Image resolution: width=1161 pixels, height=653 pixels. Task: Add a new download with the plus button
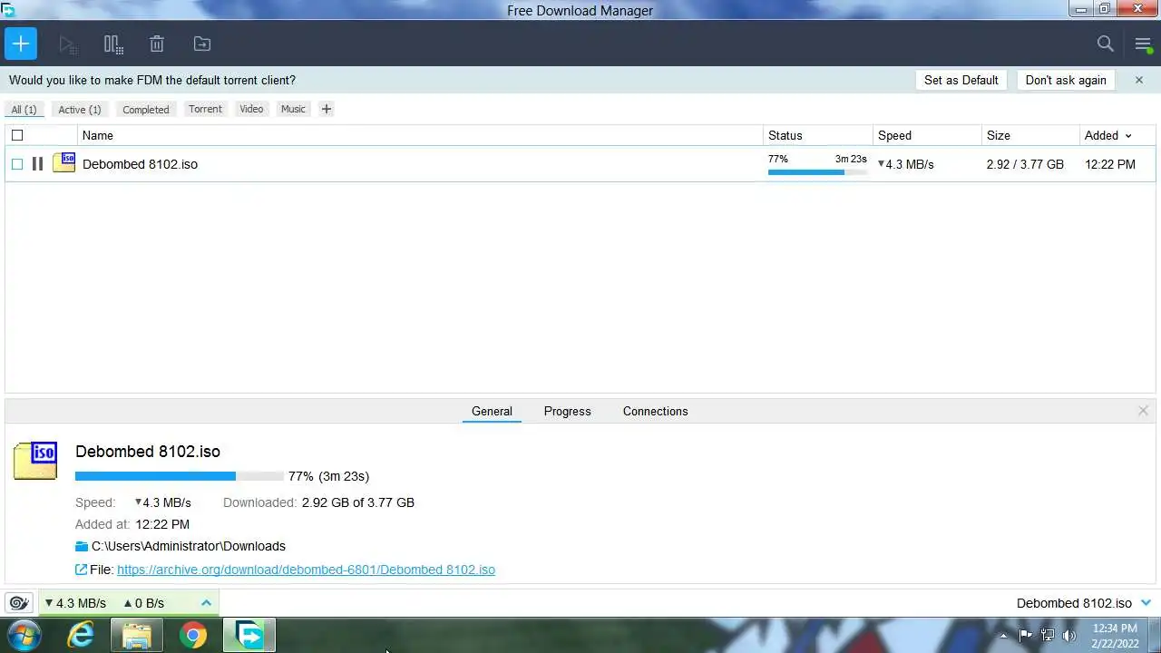click(x=20, y=44)
